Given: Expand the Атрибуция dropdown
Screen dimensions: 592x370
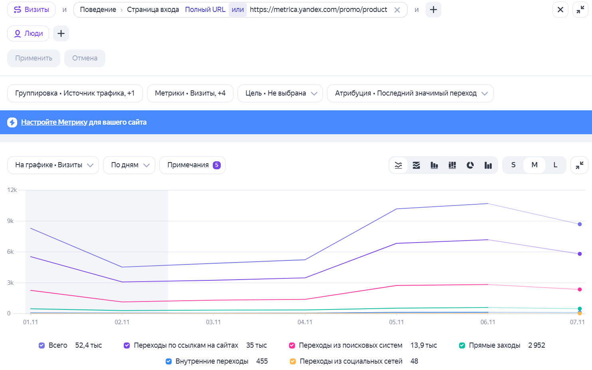Looking at the screenshot, I should click(x=410, y=93).
